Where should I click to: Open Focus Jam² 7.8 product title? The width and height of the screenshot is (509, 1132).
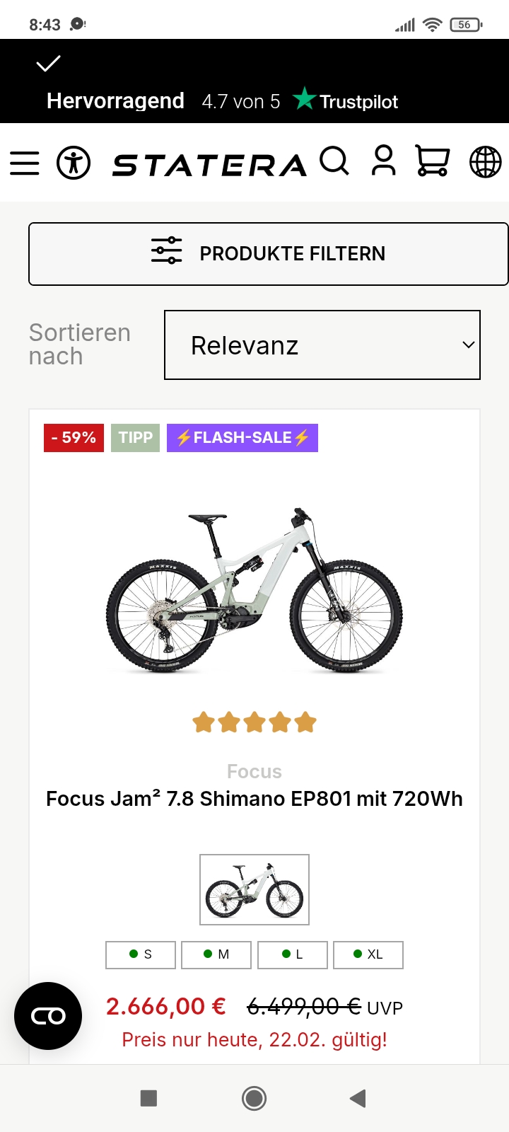pyautogui.click(x=255, y=799)
